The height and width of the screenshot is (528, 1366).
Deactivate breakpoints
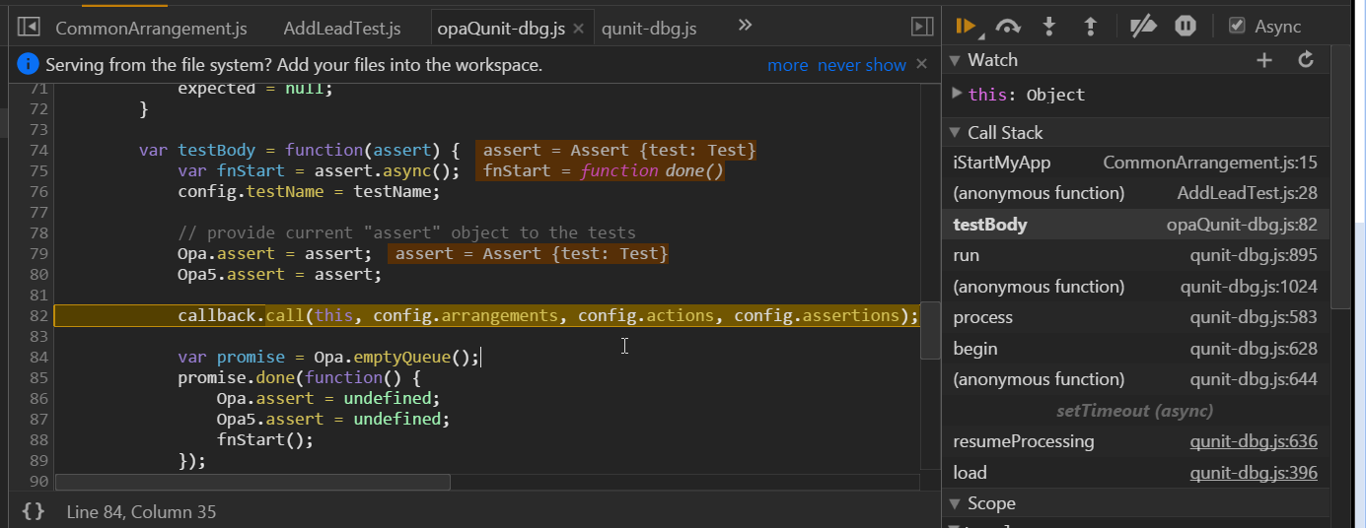point(1143,27)
